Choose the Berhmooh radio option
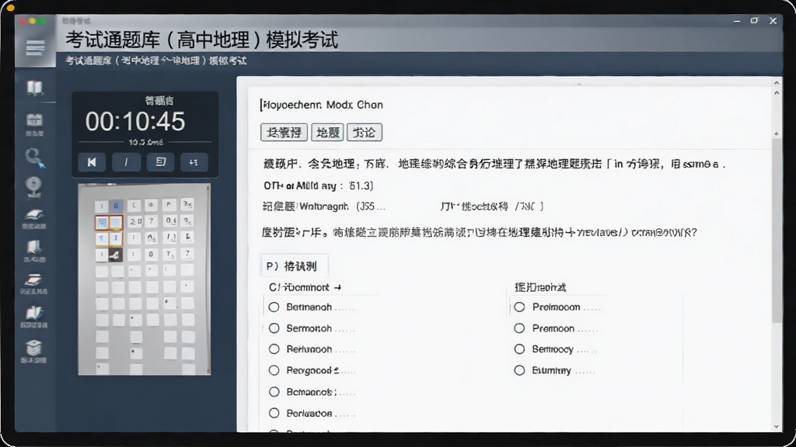 click(274, 349)
